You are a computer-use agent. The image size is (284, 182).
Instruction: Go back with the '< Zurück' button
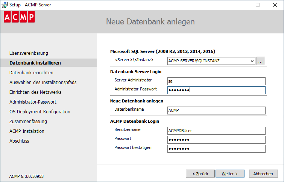200,174
